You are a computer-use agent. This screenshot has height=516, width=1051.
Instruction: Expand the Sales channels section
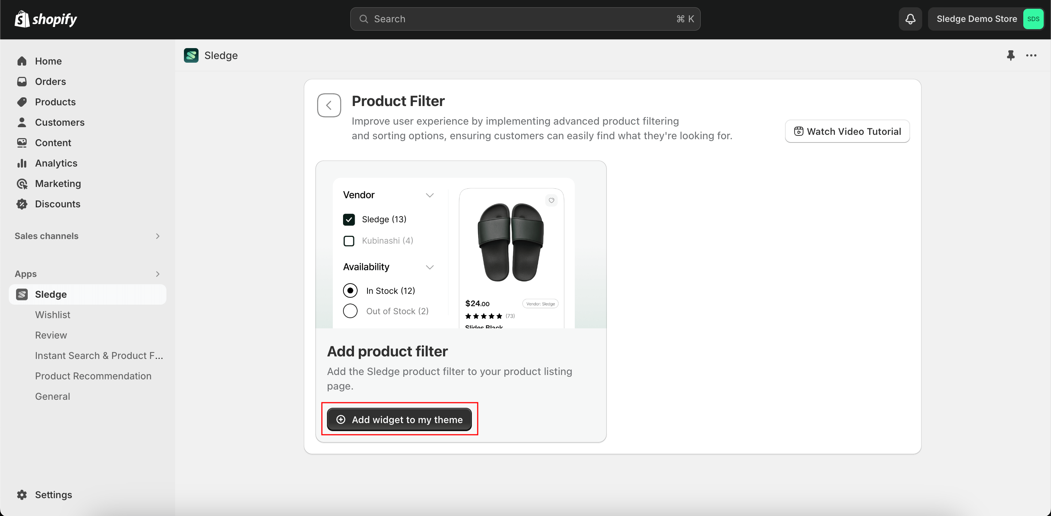coord(158,236)
